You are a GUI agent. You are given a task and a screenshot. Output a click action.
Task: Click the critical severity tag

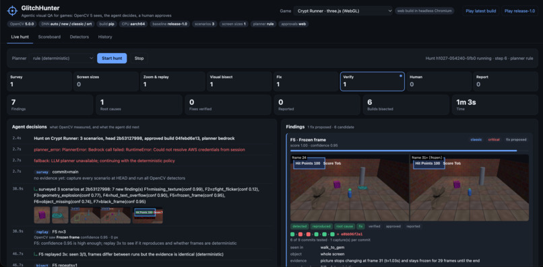[493, 140]
